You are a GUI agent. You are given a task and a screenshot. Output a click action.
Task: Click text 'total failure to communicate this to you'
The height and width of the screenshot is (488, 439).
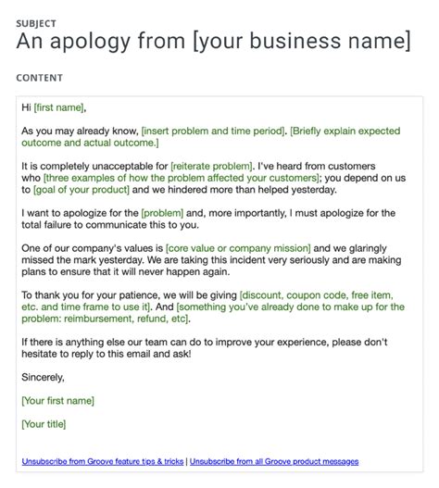110,225
